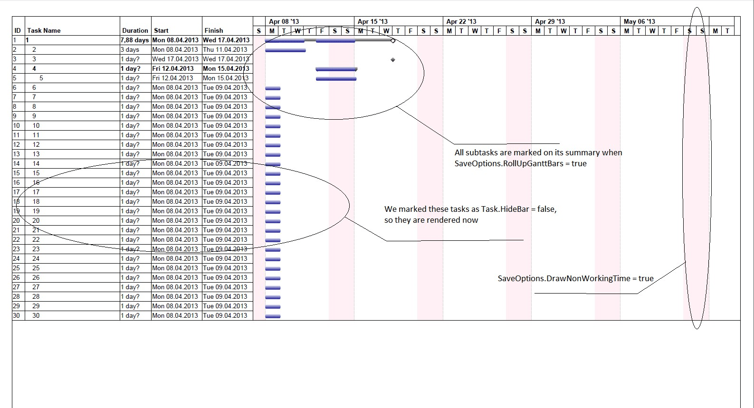Select the duration cell of task 26

point(135,278)
